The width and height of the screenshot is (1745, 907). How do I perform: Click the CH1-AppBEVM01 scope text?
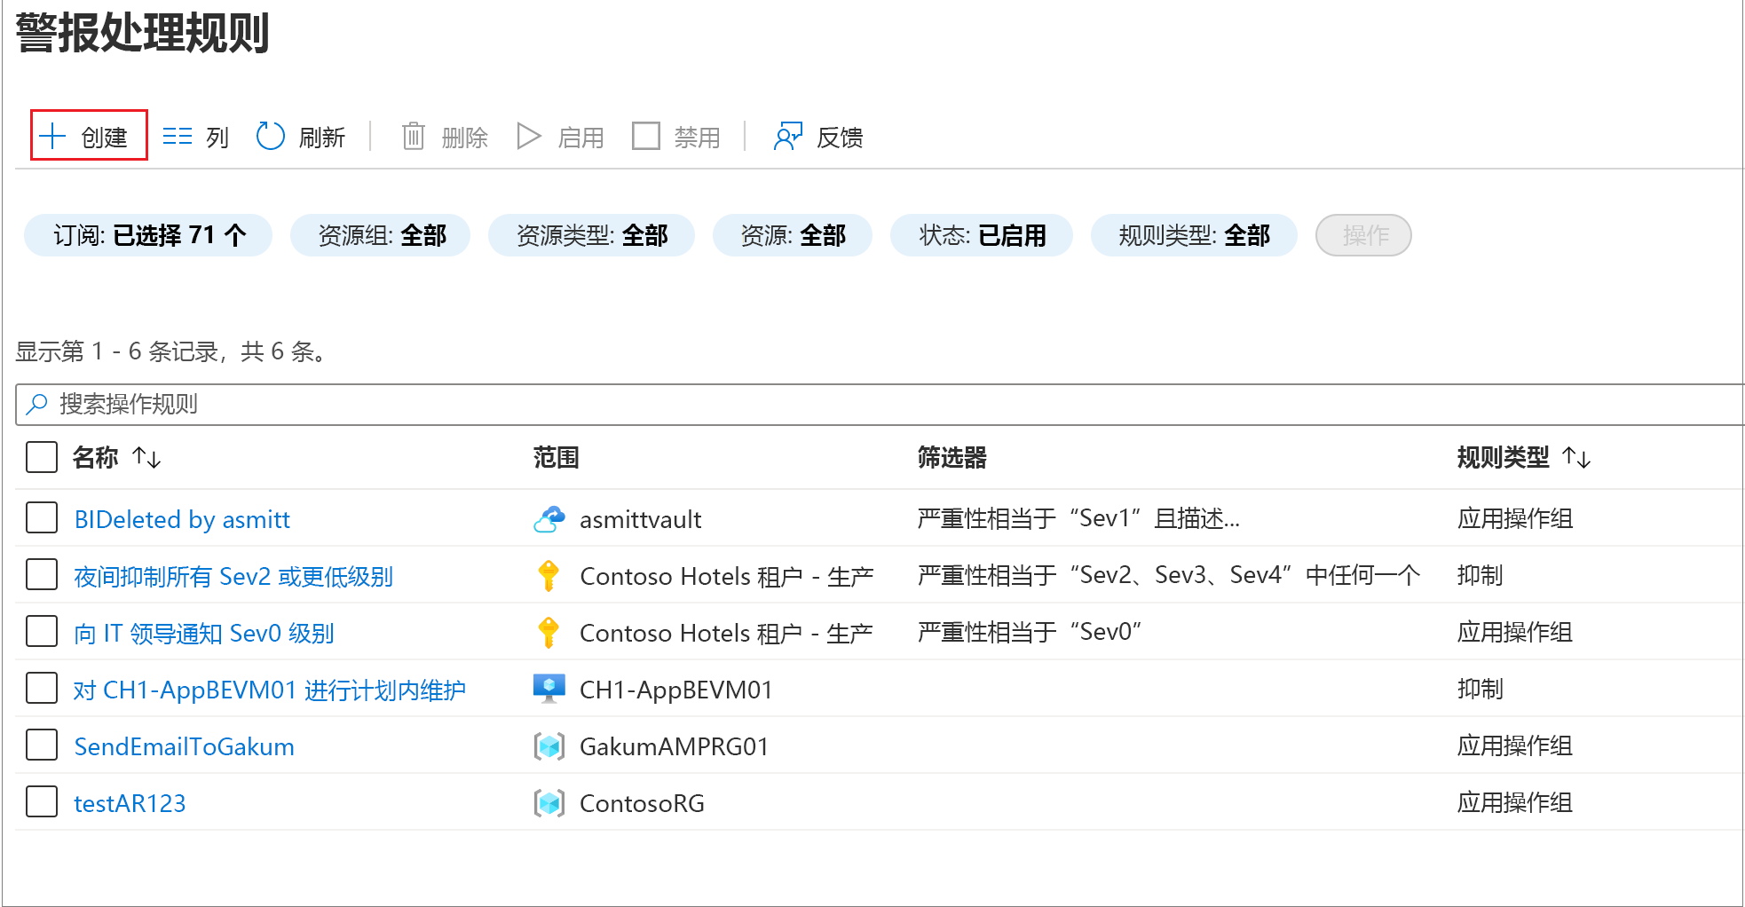pos(675,690)
